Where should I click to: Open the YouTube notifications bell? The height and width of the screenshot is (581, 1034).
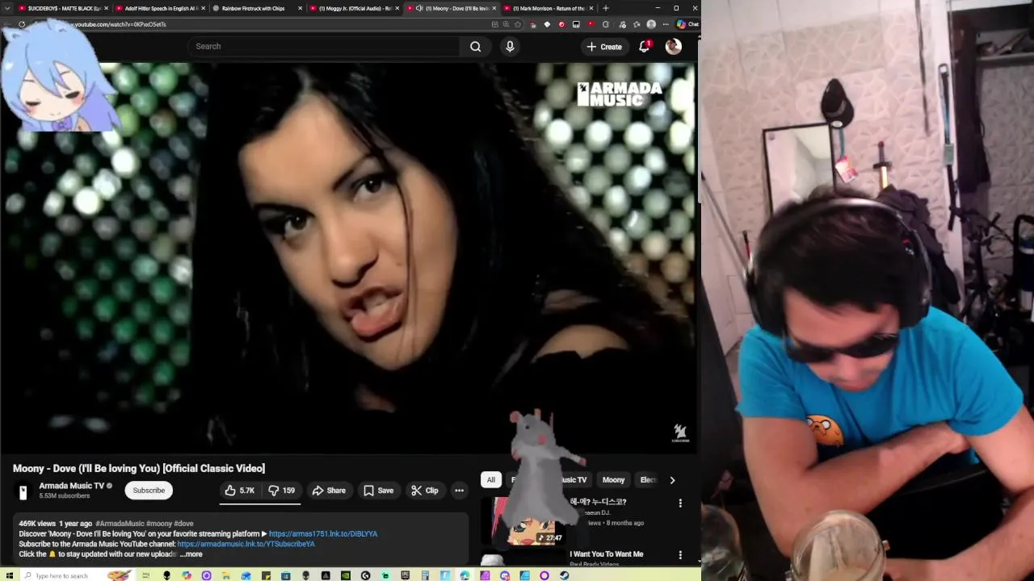point(645,47)
